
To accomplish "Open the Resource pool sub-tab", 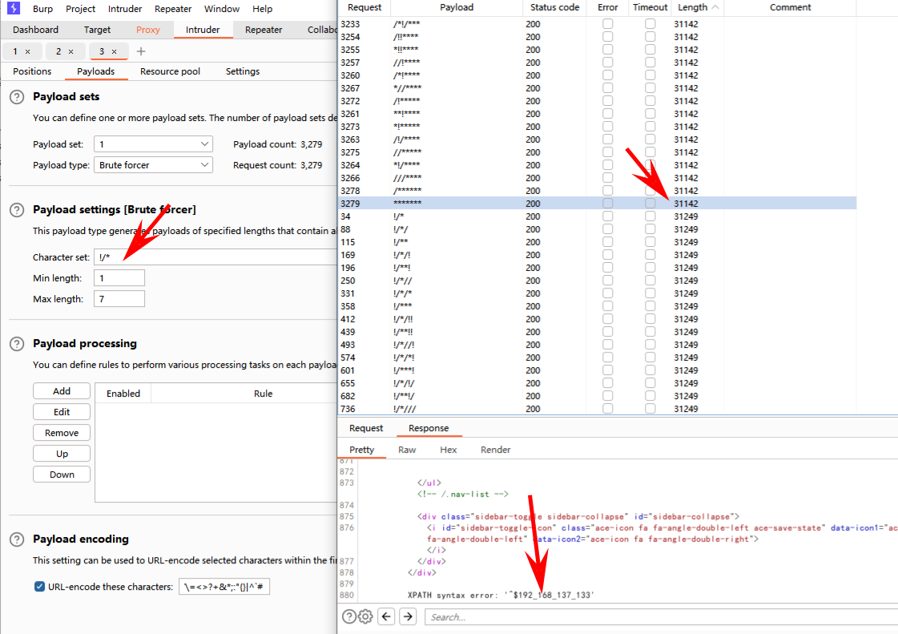I will pos(170,71).
